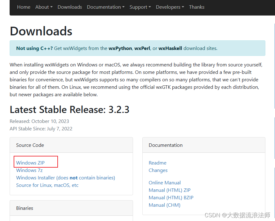Image resolution: width=275 pixels, height=221 pixels.
Task: Click the wxPython download link
Action: click(120, 48)
